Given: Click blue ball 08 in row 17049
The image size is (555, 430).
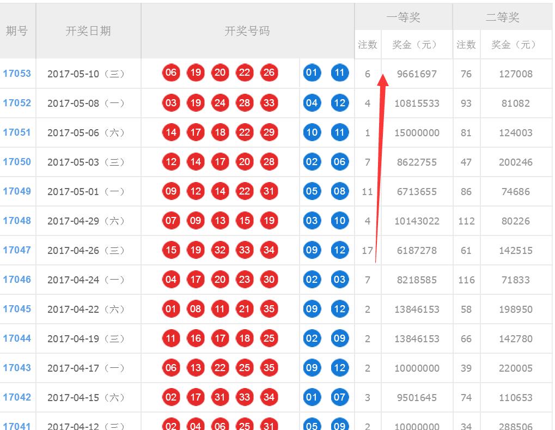Looking at the screenshot, I should (340, 191).
